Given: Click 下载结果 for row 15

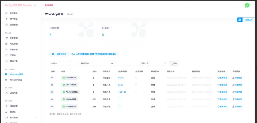Looking at the screenshot, I should point(237,107).
